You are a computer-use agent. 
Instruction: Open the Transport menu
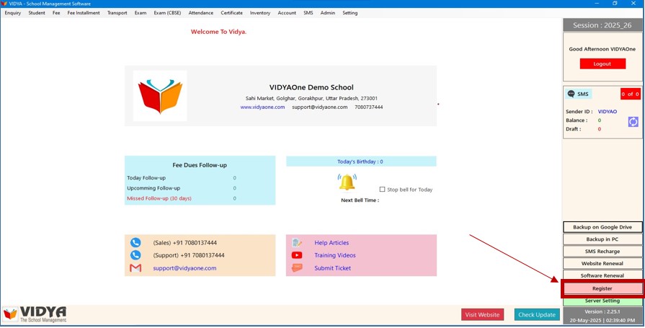117,13
